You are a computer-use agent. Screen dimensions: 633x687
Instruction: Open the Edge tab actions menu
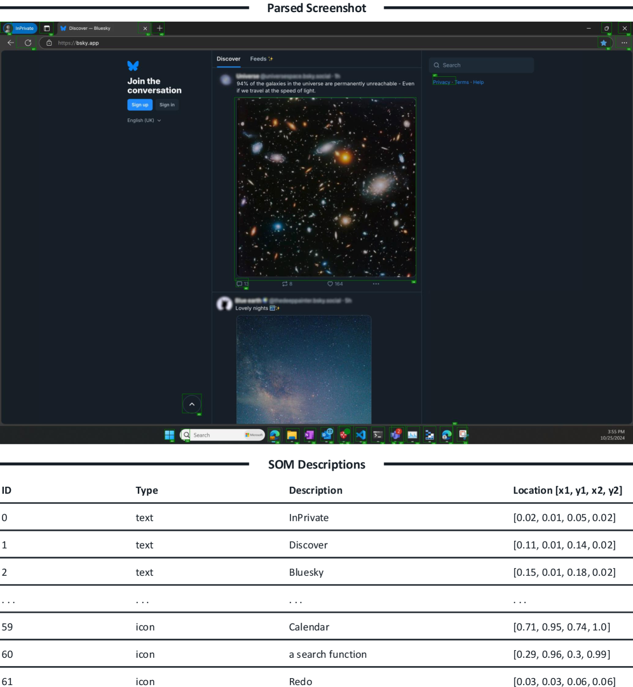(x=47, y=28)
